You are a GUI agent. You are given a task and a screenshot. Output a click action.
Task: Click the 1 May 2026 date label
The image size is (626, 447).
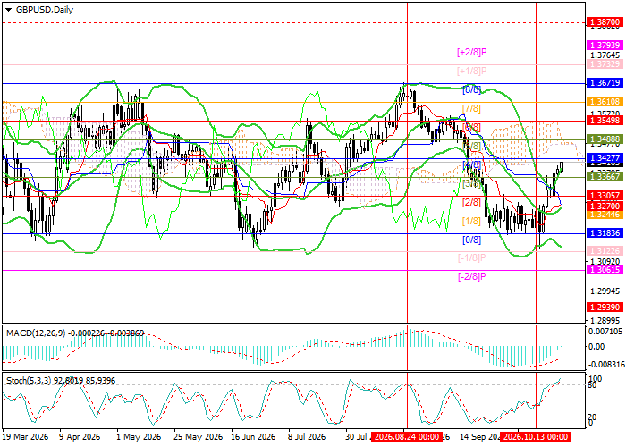click(x=139, y=437)
